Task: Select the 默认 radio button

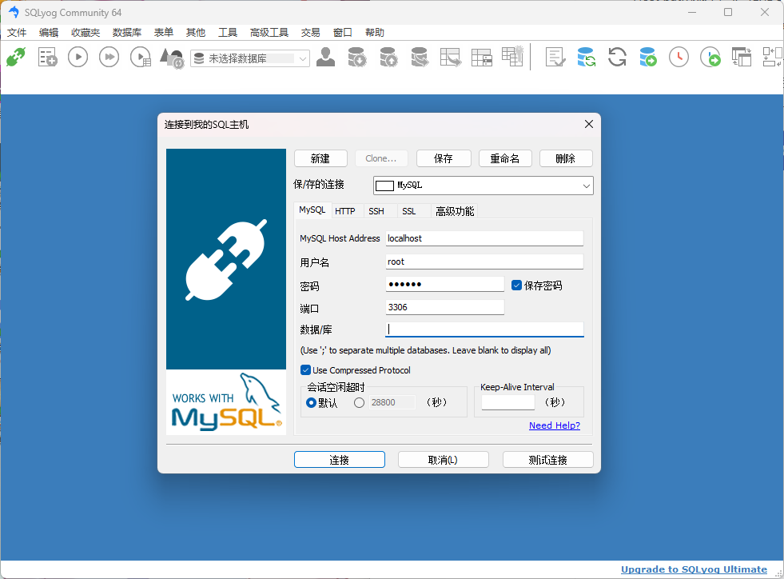Action: point(312,402)
